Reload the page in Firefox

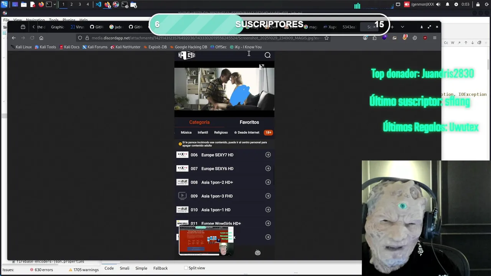point(32,38)
